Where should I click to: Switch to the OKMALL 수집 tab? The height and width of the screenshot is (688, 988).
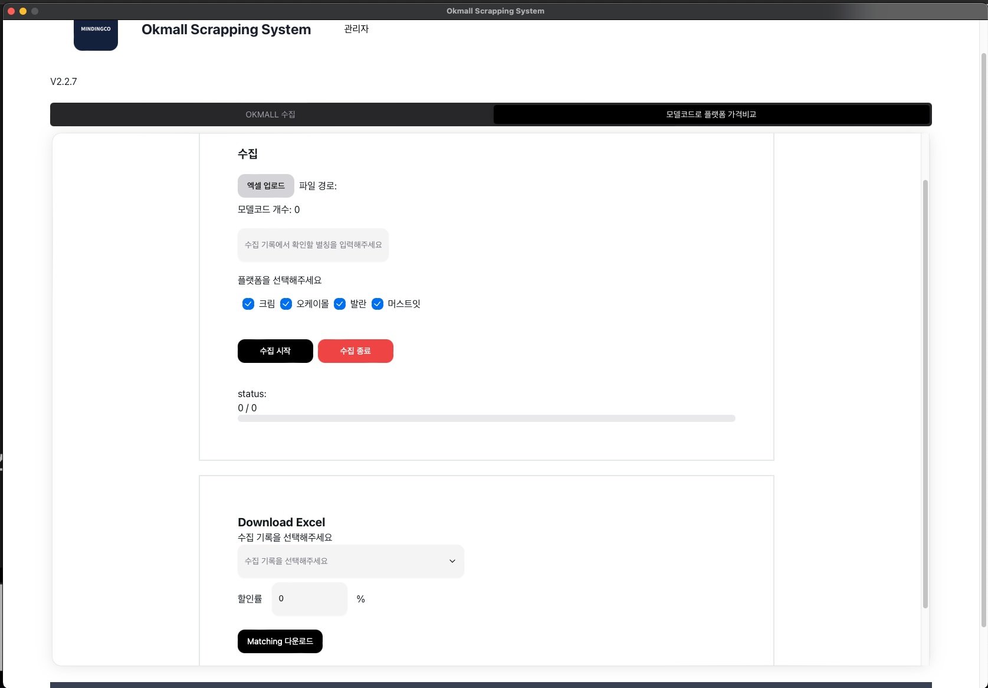point(271,114)
